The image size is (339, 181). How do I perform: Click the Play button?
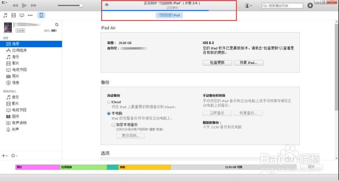(x=24, y=5)
